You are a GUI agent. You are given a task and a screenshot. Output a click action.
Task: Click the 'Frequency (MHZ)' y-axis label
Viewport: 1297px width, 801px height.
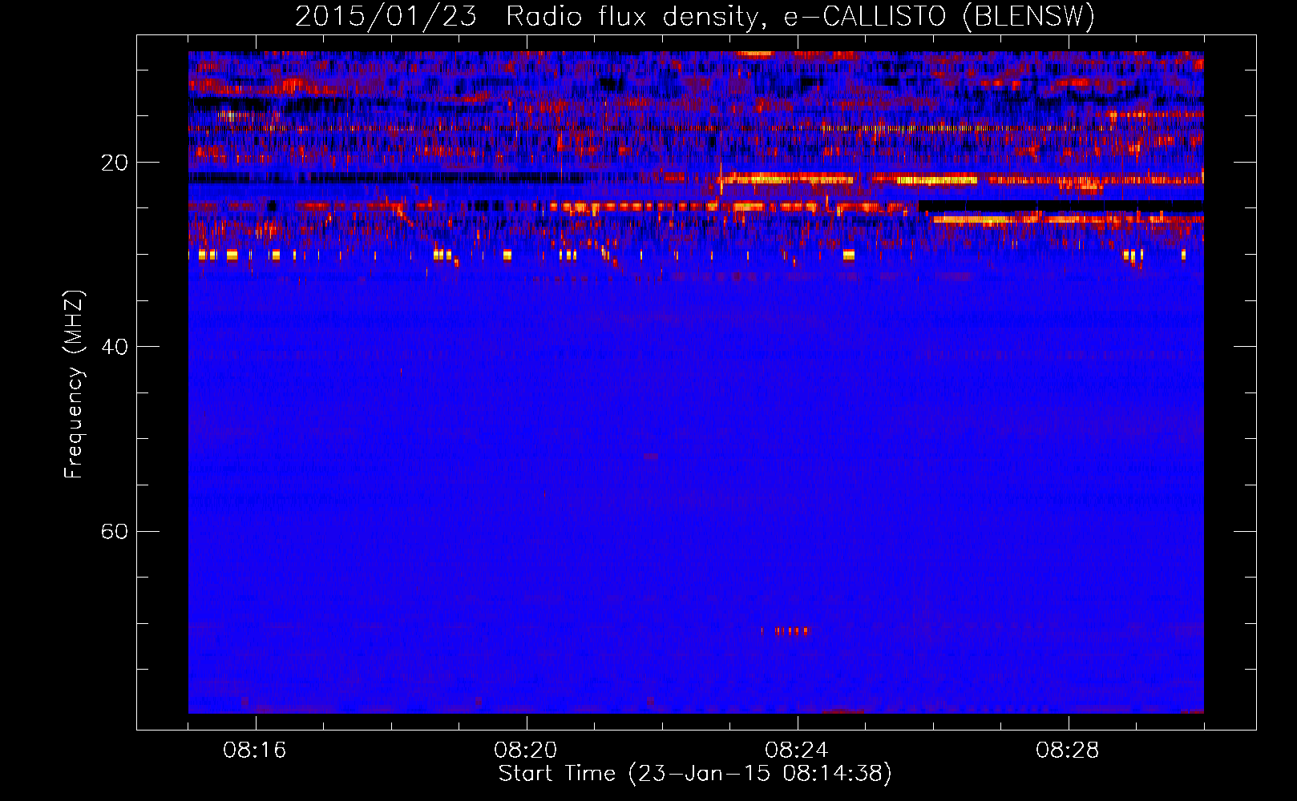tap(74, 384)
